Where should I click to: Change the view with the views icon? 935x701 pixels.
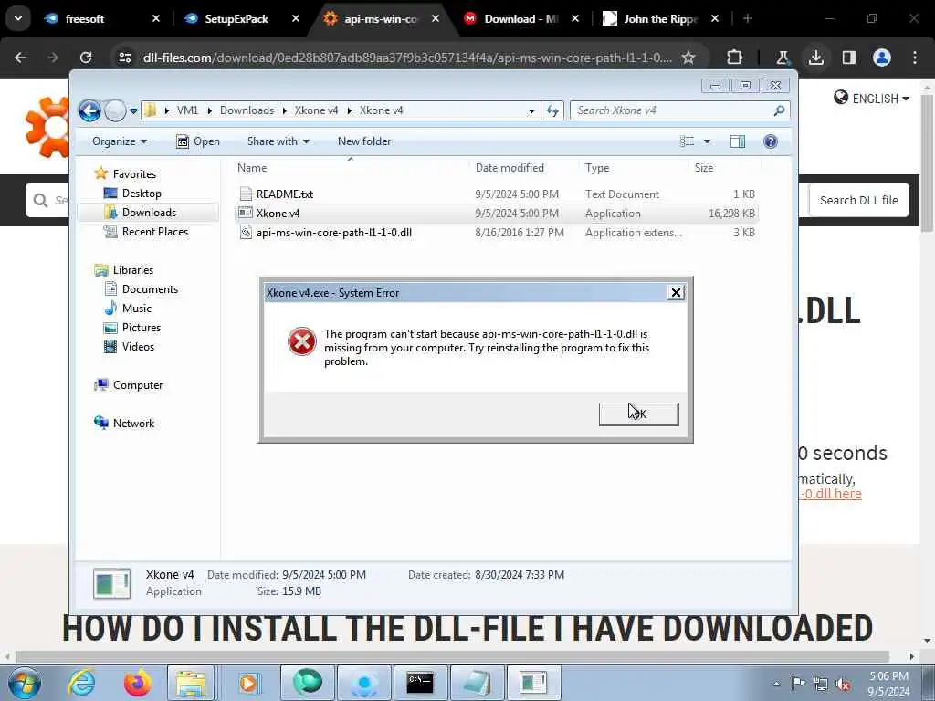point(688,141)
